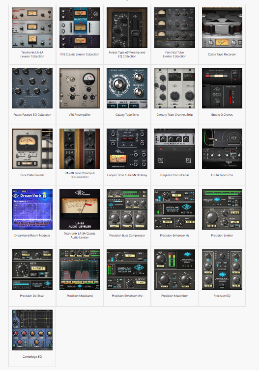Open the Helios Type 69 Preamp title link
Viewport: 259px width, 370px height.
click(x=127, y=54)
